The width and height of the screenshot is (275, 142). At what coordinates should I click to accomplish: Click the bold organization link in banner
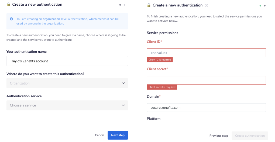(51, 19)
